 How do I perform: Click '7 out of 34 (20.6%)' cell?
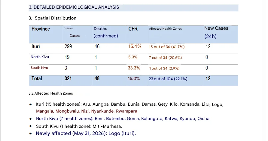(165, 58)
